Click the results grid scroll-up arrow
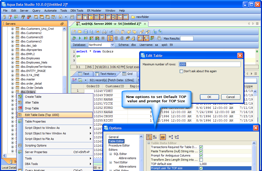The height and width of the screenshot is (171, 262). click(x=255, y=91)
